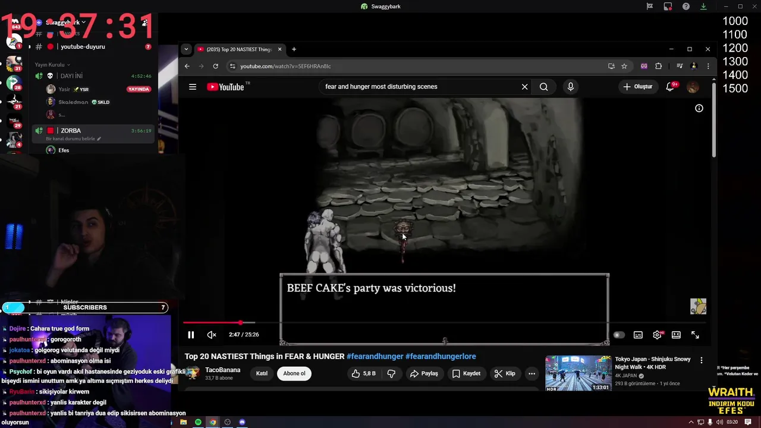
Task: Select the Top 20 NASTIEST Things tab
Action: (x=240, y=49)
